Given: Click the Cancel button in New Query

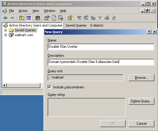Looking at the screenshot, I should point(141,124).
